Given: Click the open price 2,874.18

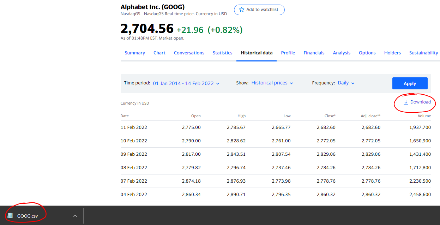Looking at the screenshot, I should (x=191, y=181).
